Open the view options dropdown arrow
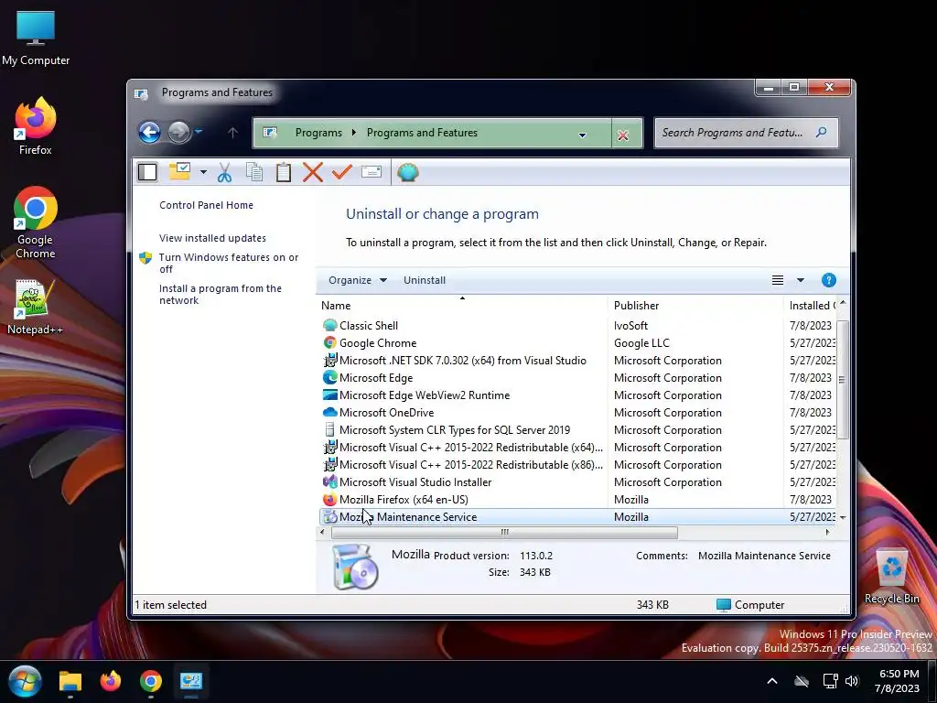The height and width of the screenshot is (703, 937). [801, 280]
